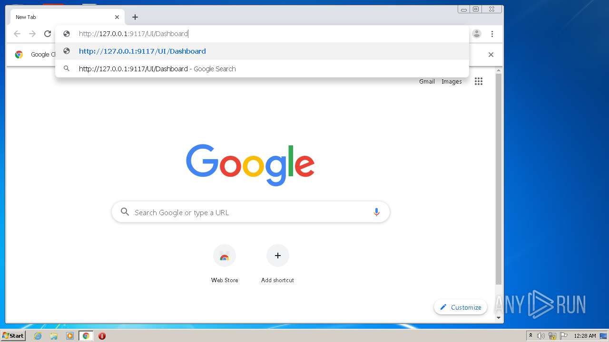Open the Images link

pyautogui.click(x=452, y=82)
